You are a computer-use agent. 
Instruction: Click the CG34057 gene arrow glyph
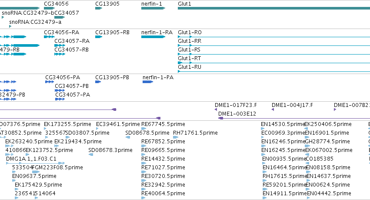(60, 17)
